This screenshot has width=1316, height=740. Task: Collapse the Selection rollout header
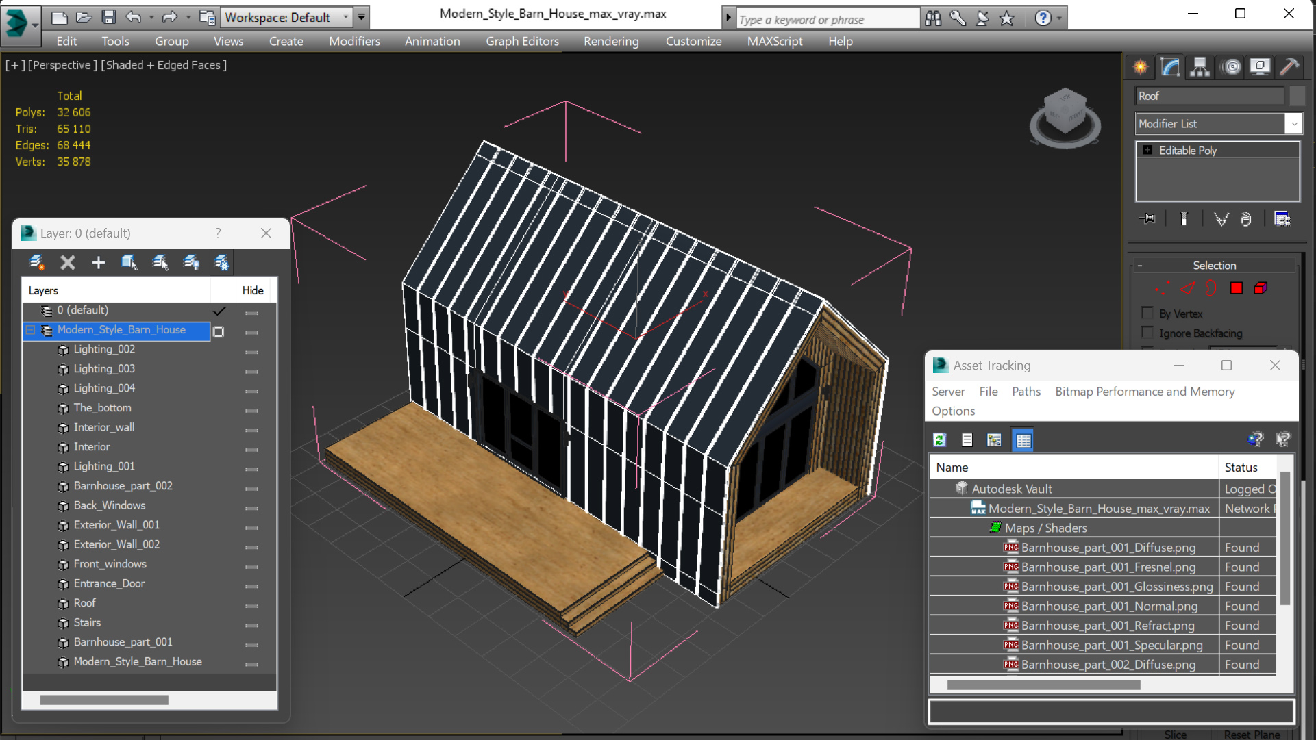(1214, 266)
